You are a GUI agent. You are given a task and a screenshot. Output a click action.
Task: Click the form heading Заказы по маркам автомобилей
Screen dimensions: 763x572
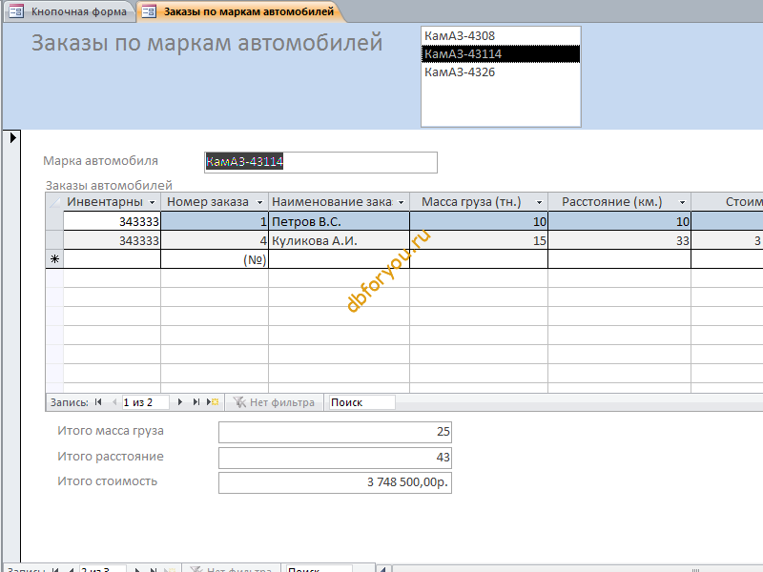207,43
